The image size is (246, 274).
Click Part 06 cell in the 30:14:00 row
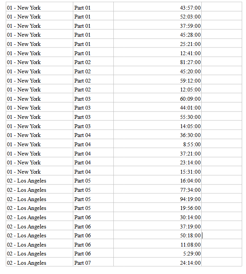[x=83, y=217]
